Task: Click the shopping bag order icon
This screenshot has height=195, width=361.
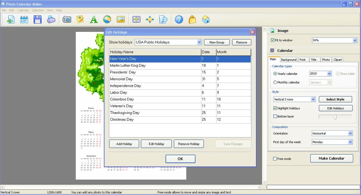Action: pyautogui.click(x=192, y=19)
